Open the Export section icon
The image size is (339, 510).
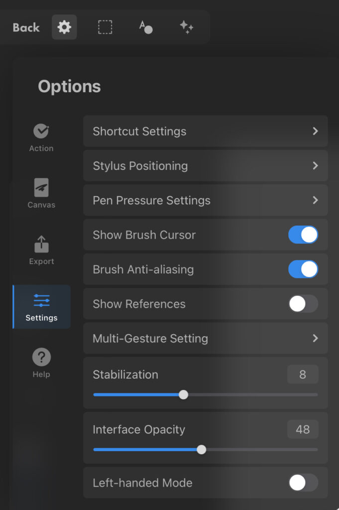click(41, 244)
